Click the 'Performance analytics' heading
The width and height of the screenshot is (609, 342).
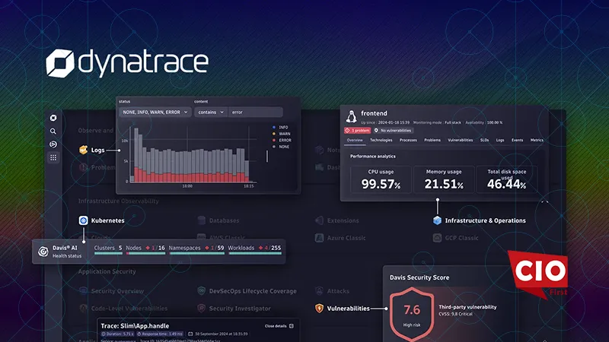(373, 157)
